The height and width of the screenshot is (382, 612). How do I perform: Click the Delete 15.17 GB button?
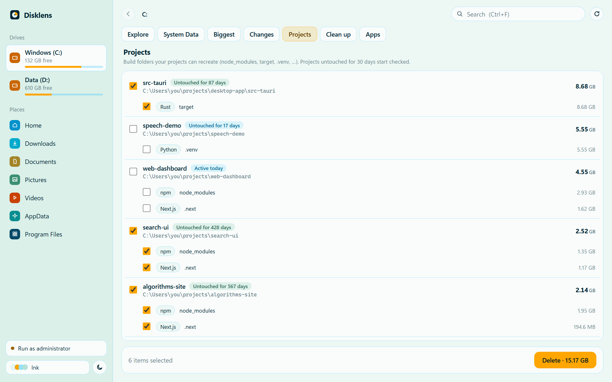coord(565,360)
